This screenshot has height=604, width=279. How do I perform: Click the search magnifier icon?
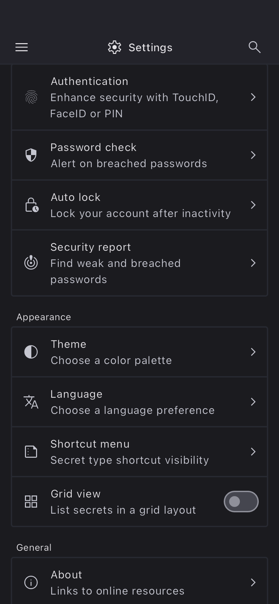click(x=254, y=47)
